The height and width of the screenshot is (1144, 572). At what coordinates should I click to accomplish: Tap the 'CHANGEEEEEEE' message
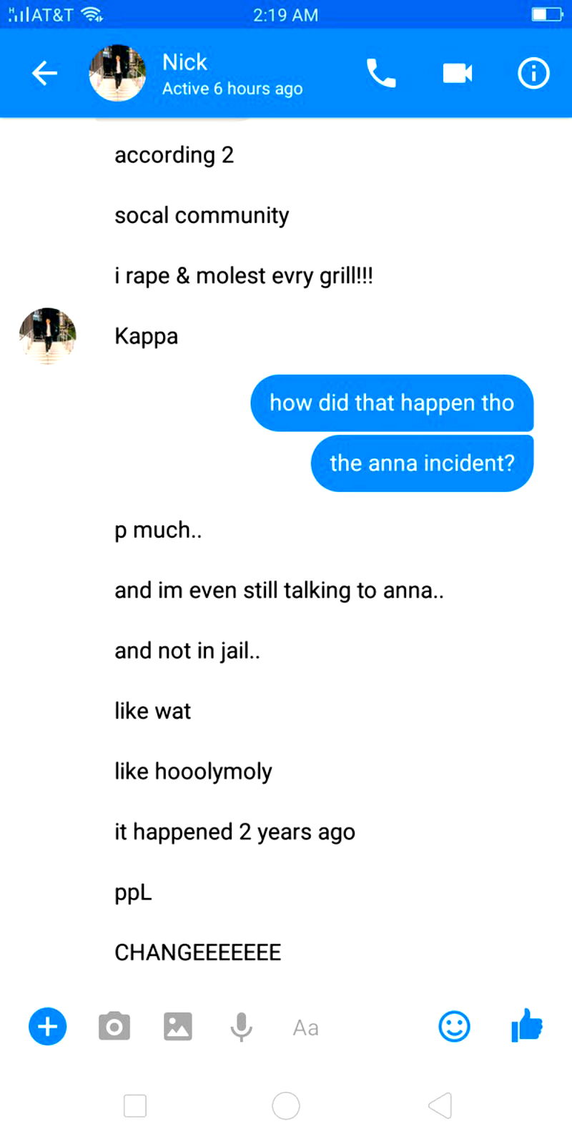[x=198, y=952]
